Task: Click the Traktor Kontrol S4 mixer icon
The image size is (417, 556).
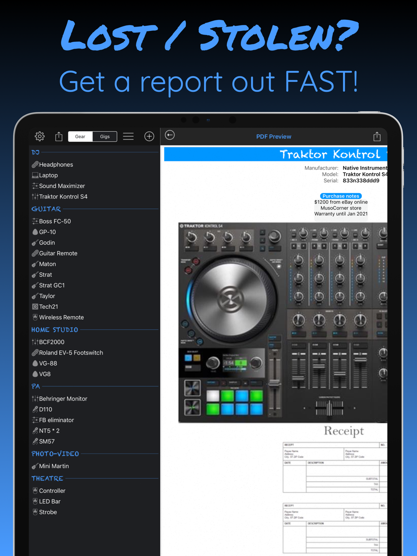Action: coord(35,197)
